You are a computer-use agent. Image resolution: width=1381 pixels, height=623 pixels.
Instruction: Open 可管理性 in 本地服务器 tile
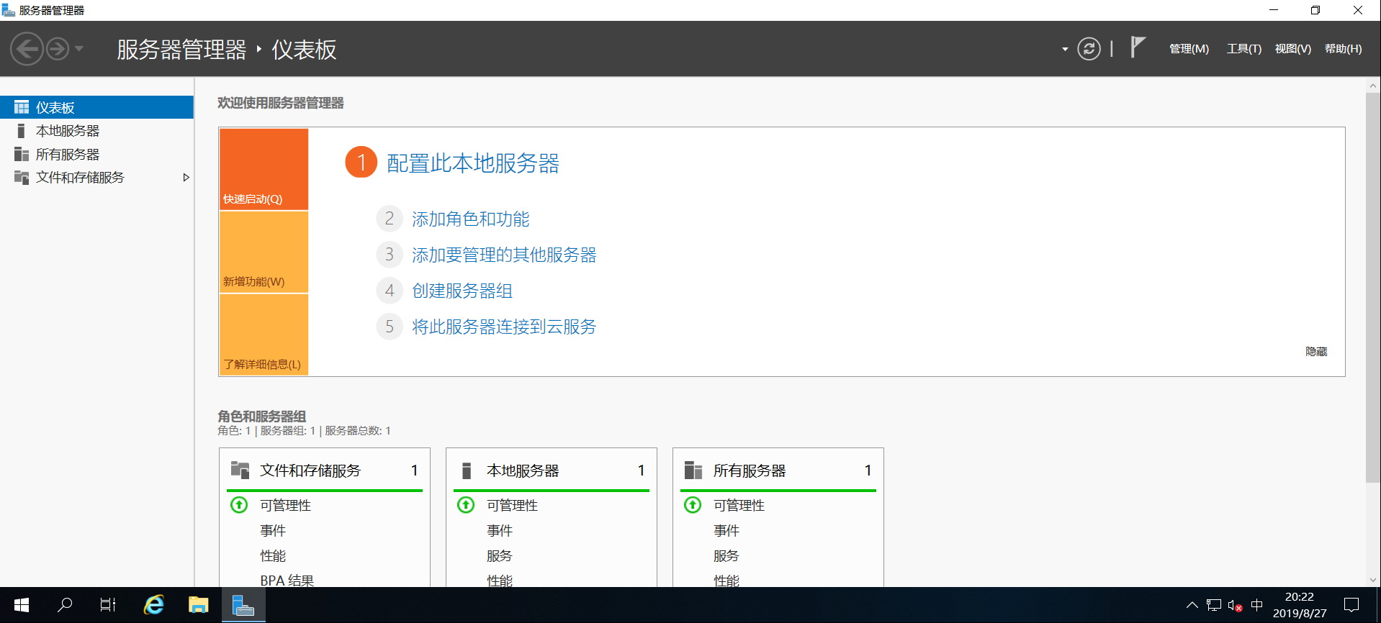pyautogui.click(x=512, y=505)
